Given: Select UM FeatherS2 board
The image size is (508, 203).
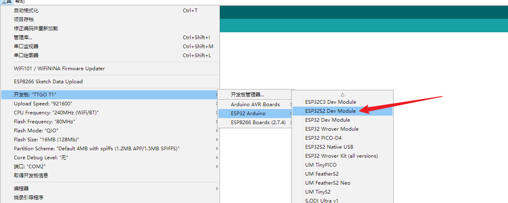Looking at the screenshot, I should coord(343,174).
